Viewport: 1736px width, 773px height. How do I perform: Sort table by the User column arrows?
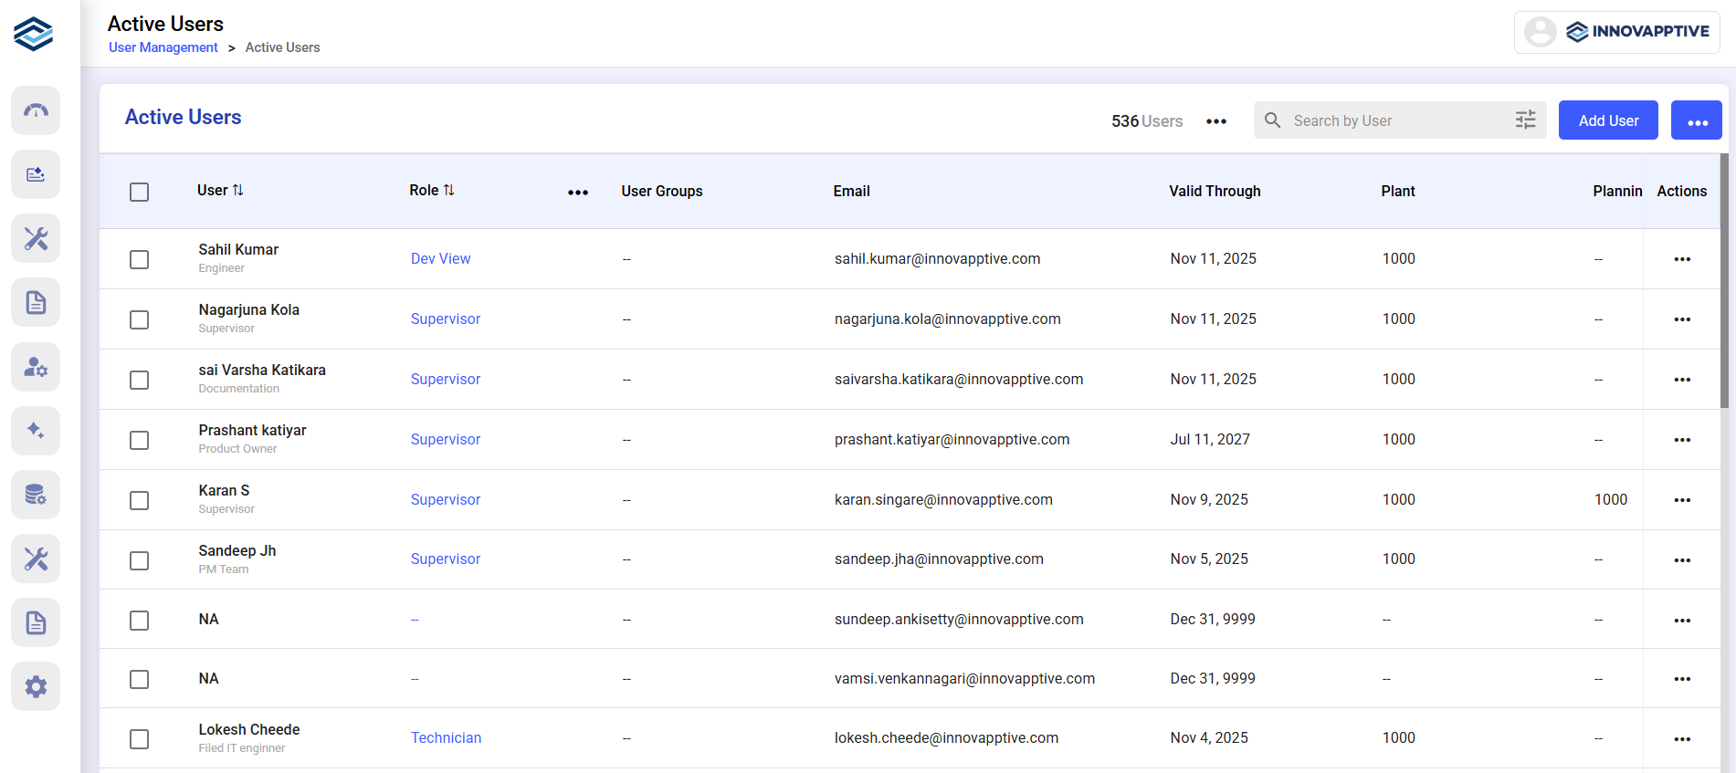tap(238, 190)
